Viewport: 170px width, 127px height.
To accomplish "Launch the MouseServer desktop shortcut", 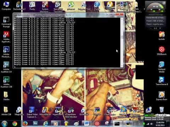I will tap(45, 111).
